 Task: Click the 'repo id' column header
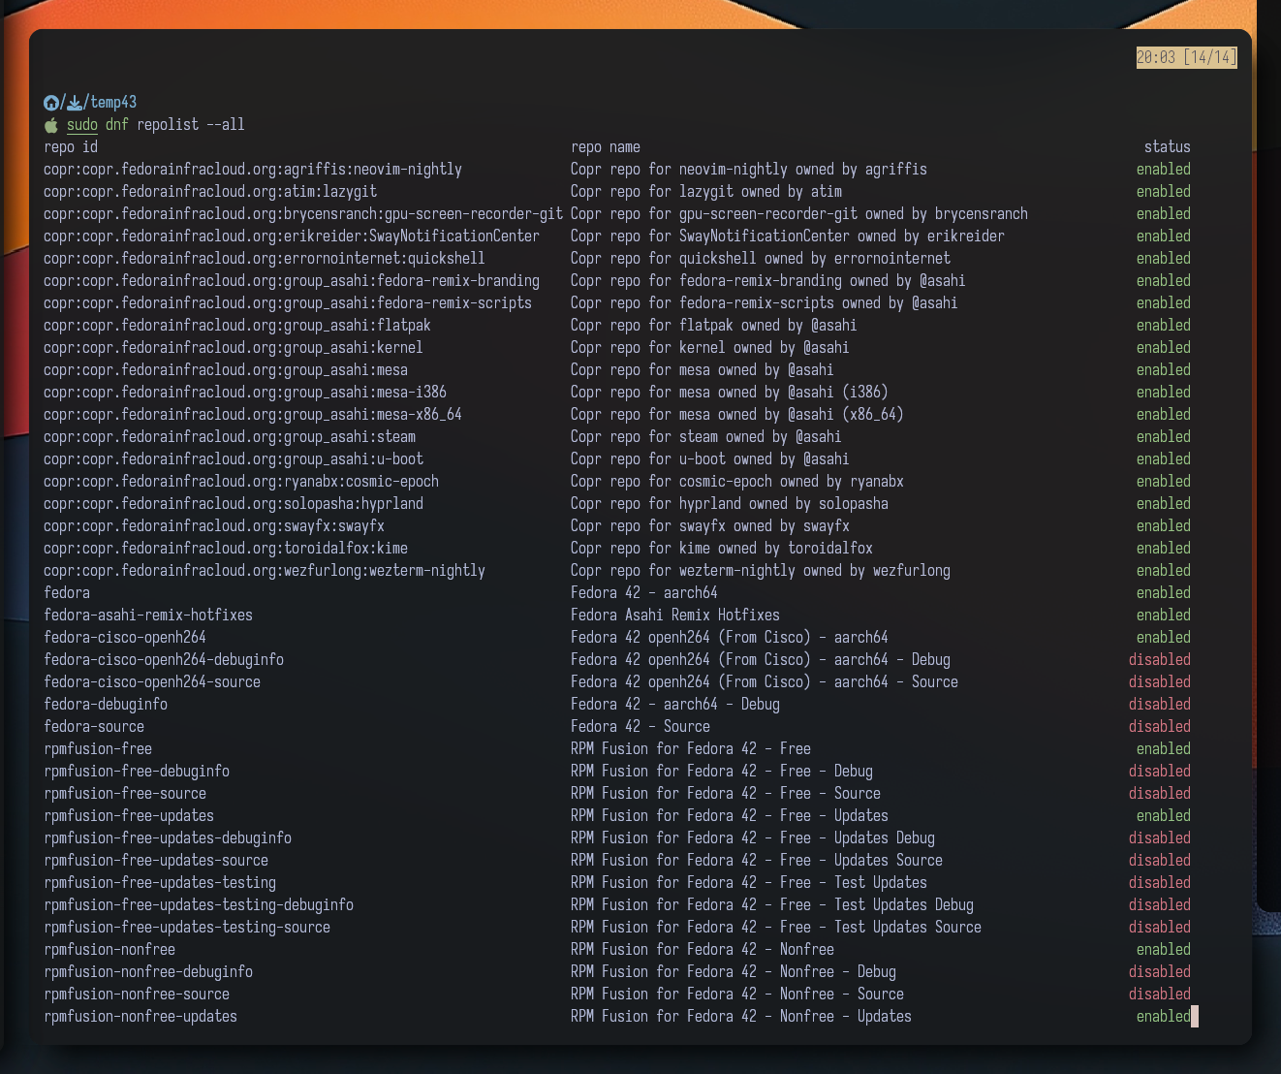71,146
